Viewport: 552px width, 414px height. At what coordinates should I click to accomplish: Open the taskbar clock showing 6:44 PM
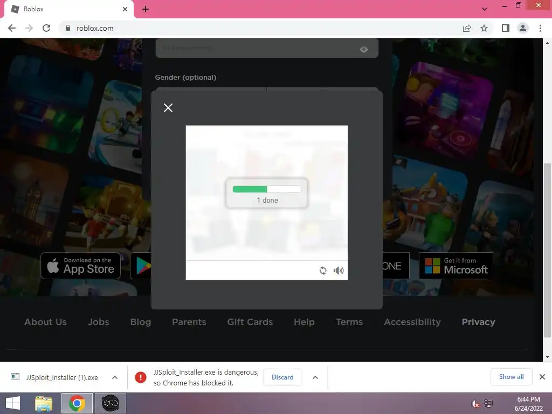[528, 404]
